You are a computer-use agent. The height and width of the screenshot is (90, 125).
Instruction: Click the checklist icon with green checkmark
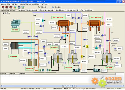23,7
